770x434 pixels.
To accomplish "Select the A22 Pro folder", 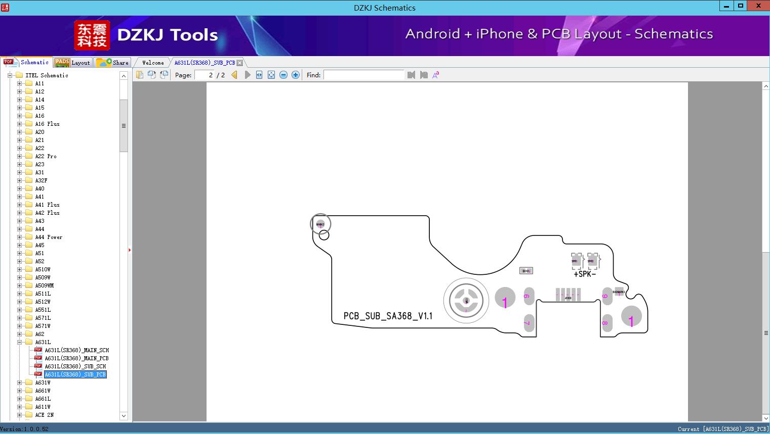I will (x=46, y=156).
